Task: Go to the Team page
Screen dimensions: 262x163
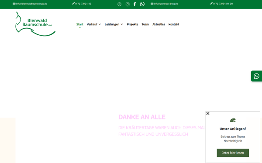Action: (145, 24)
